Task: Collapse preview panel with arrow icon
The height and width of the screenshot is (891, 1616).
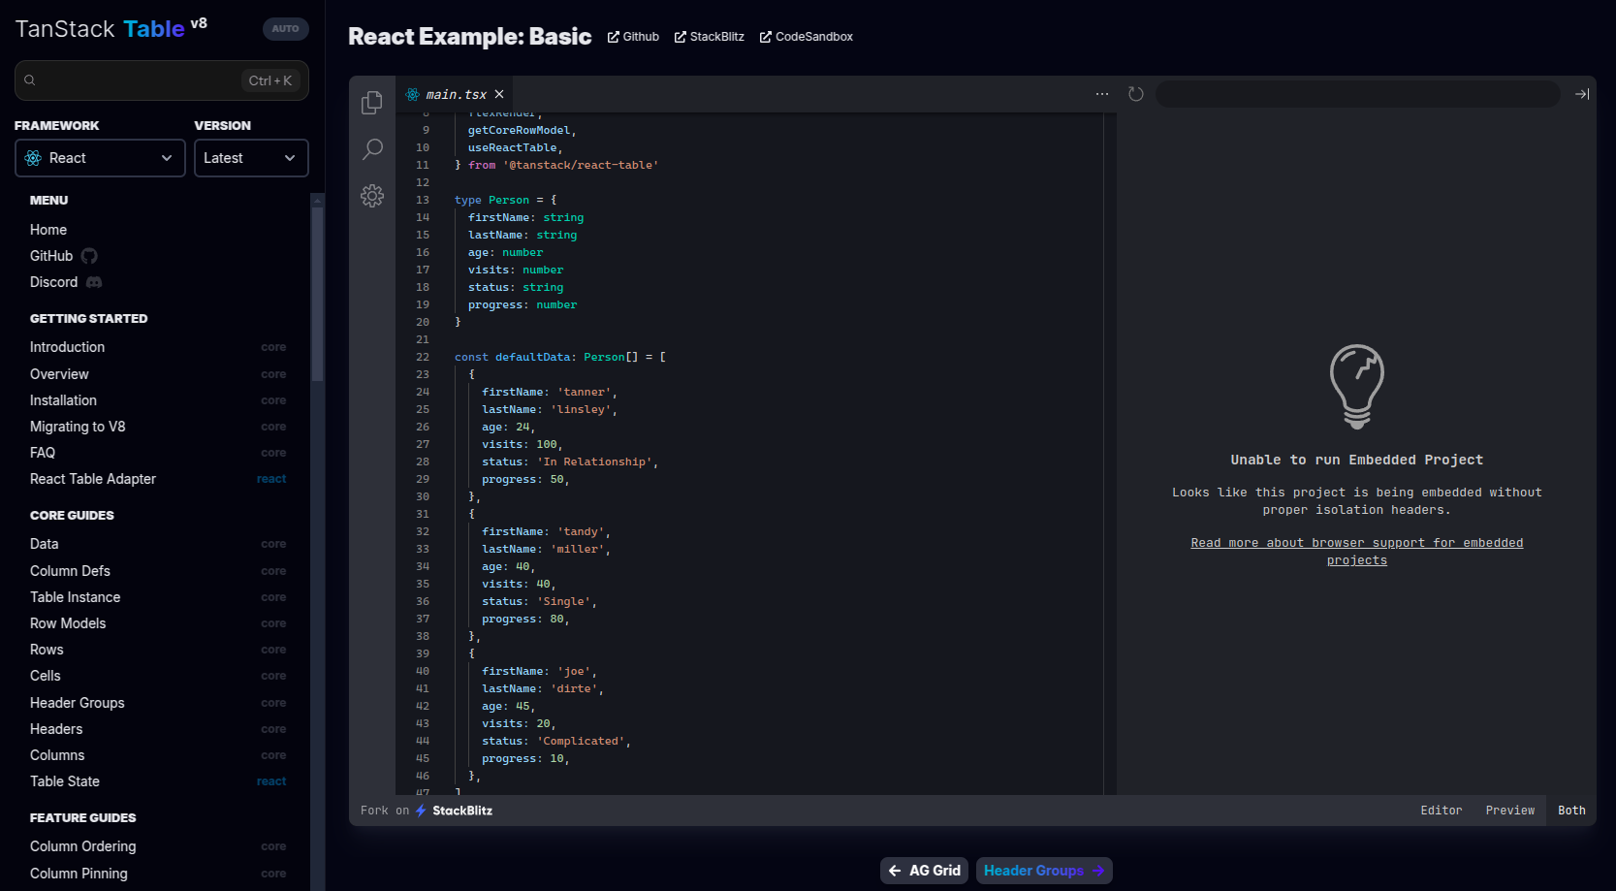Action: coord(1582,94)
